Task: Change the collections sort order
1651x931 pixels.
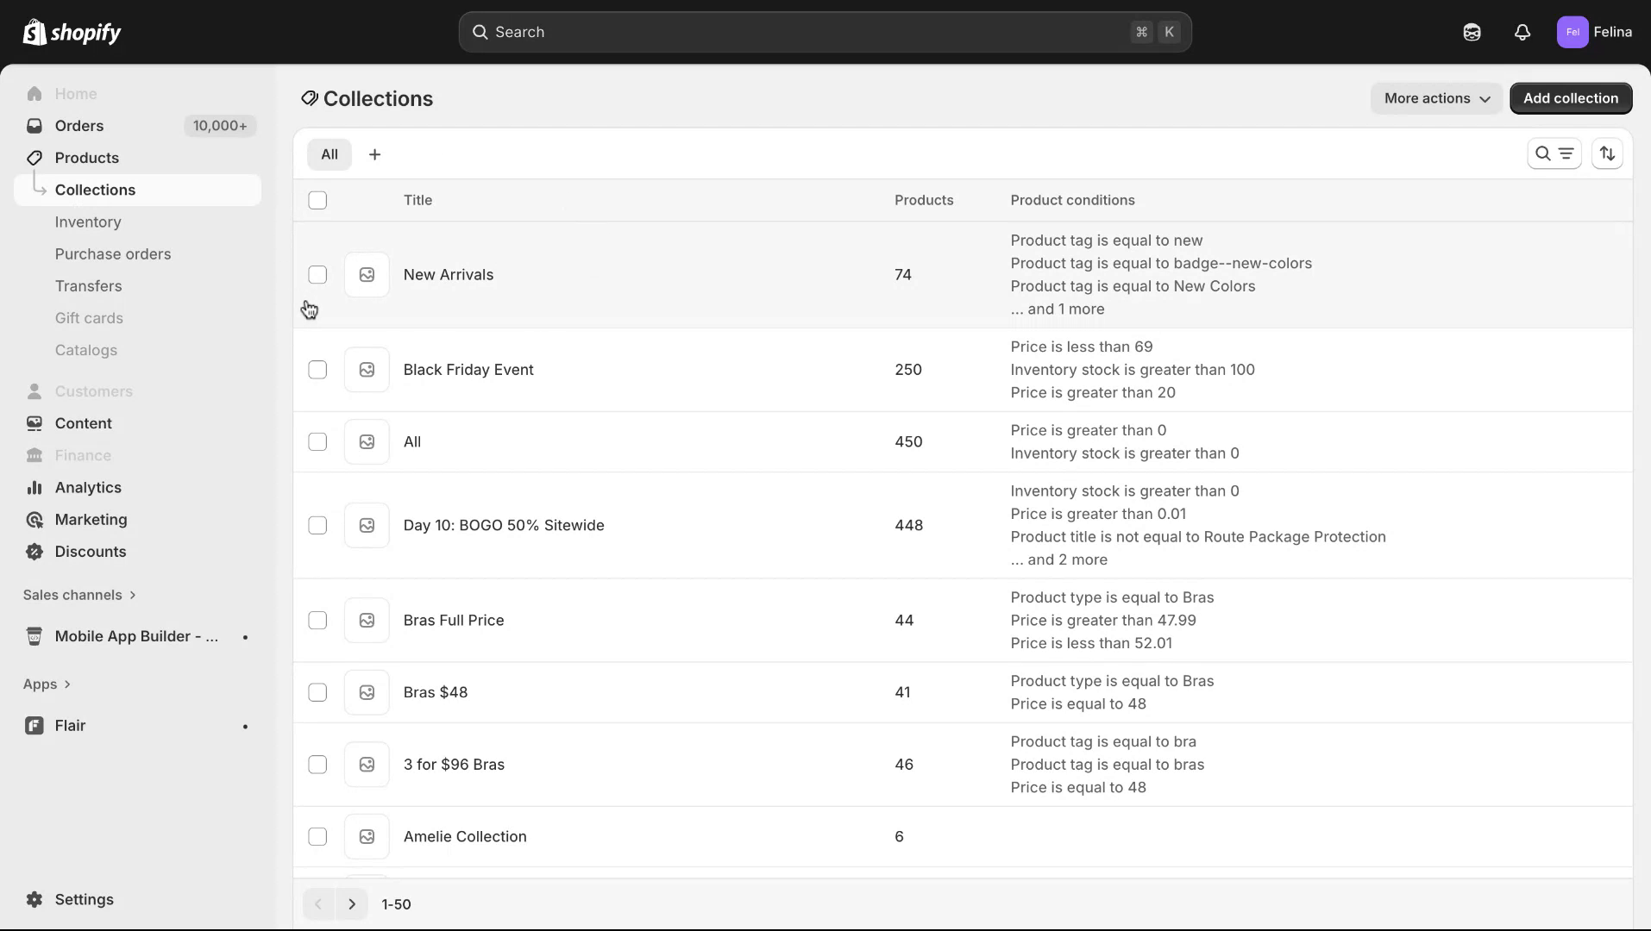Action: pyautogui.click(x=1608, y=153)
